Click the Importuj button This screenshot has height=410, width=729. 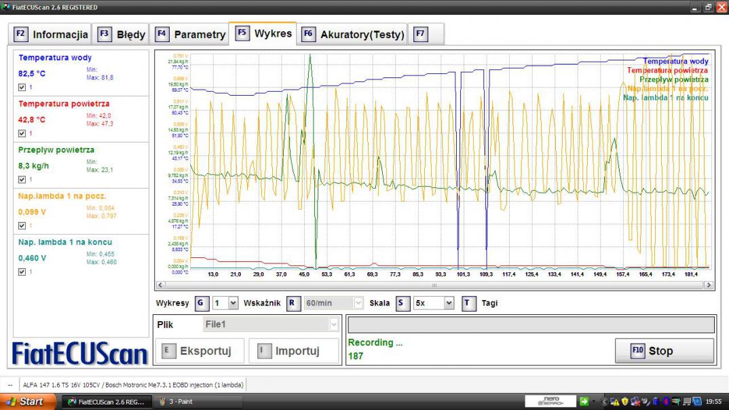click(x=293, y=351)
